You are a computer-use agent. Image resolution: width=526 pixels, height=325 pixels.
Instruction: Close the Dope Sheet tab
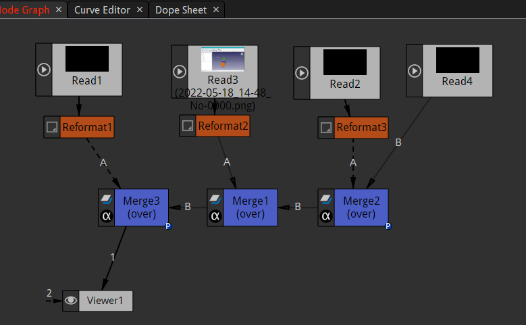click(x=216, y=10)
